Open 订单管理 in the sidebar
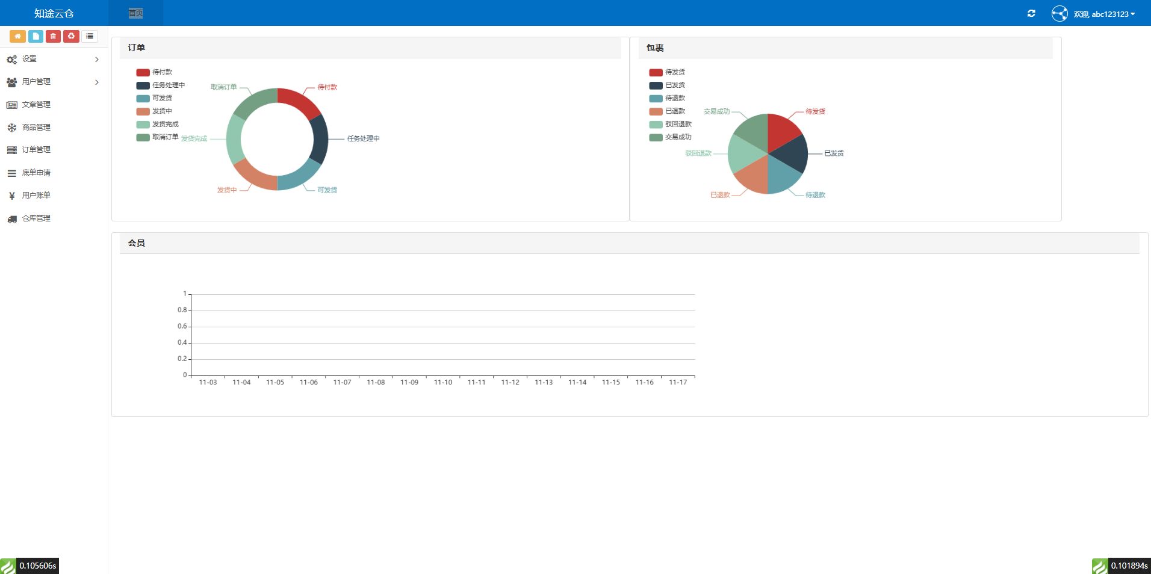 coord(36,150)
